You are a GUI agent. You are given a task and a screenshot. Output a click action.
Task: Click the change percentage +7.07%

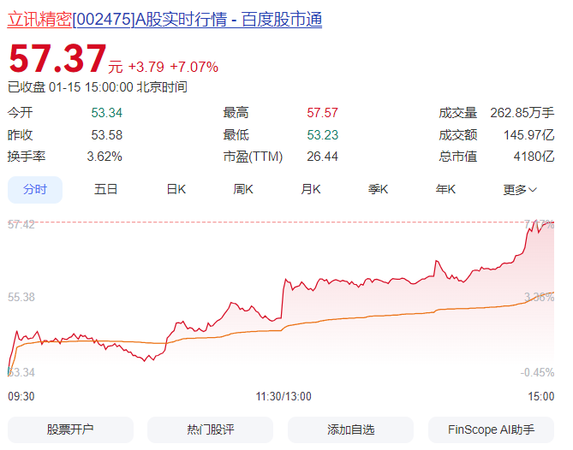(194, 67)
